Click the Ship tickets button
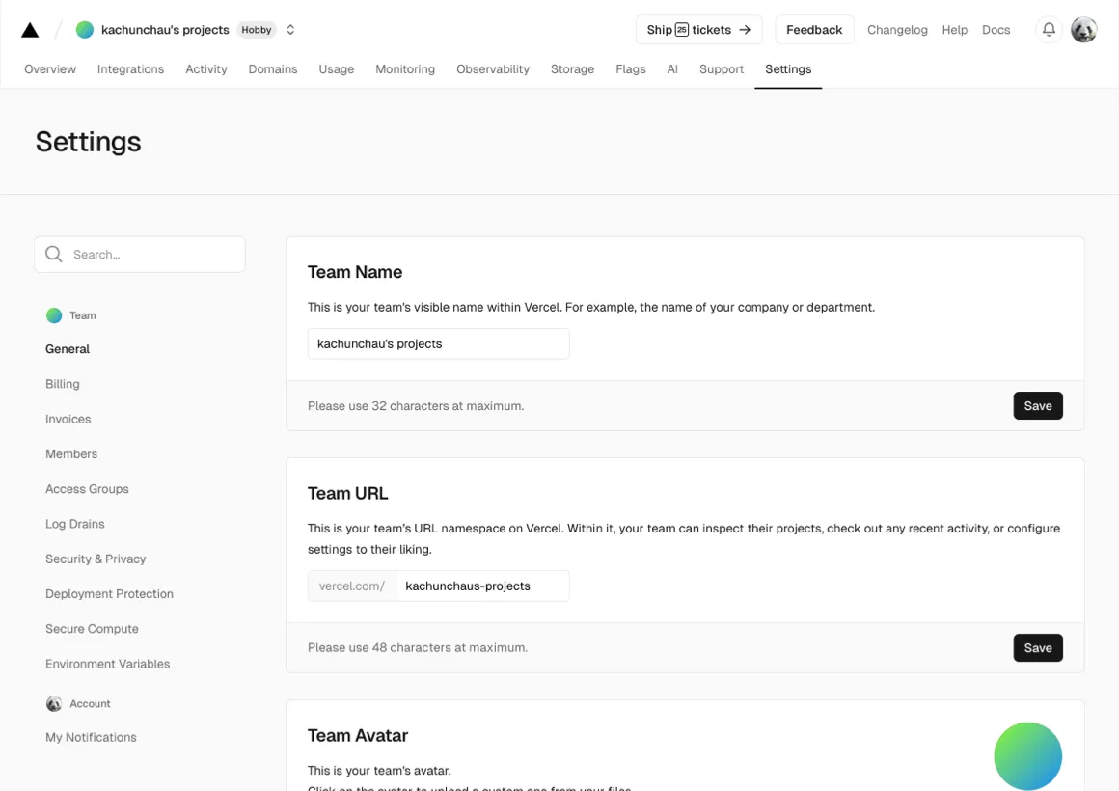Screen dimensions: 1119x791 [x=698, y=29]
